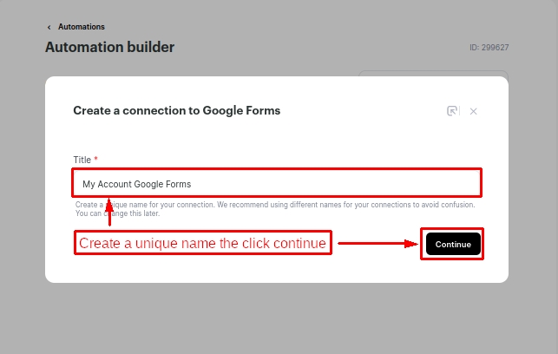Expand the dialog with the pop-out icon

pyautogui.click(x=452, y=111)
